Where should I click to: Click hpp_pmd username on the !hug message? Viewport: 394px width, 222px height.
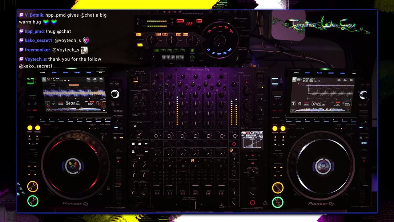(x=34, y=31)
